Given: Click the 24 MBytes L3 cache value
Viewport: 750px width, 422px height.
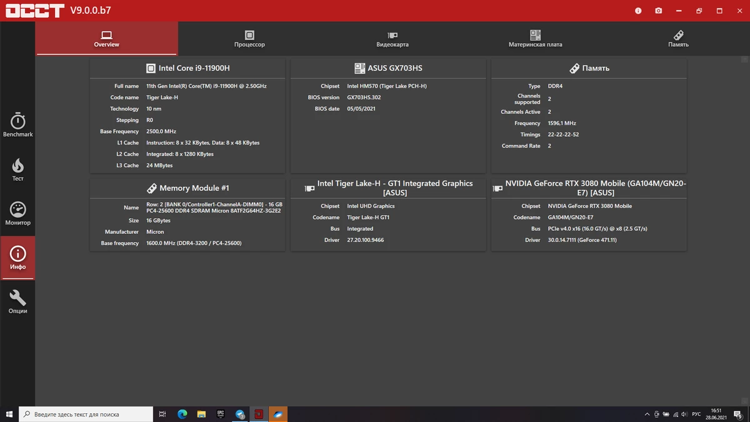Looking at the screenshot, I should point(159,166).
